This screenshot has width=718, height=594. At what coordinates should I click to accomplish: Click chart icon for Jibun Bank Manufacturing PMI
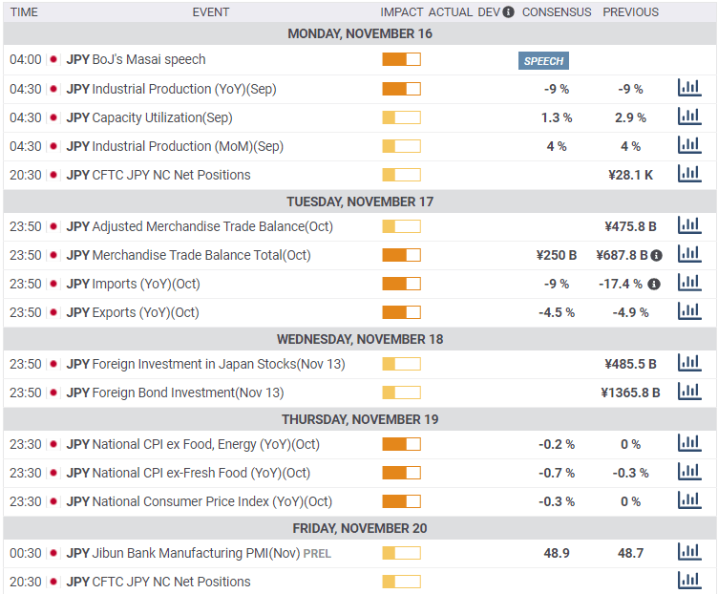pos(688,552)
